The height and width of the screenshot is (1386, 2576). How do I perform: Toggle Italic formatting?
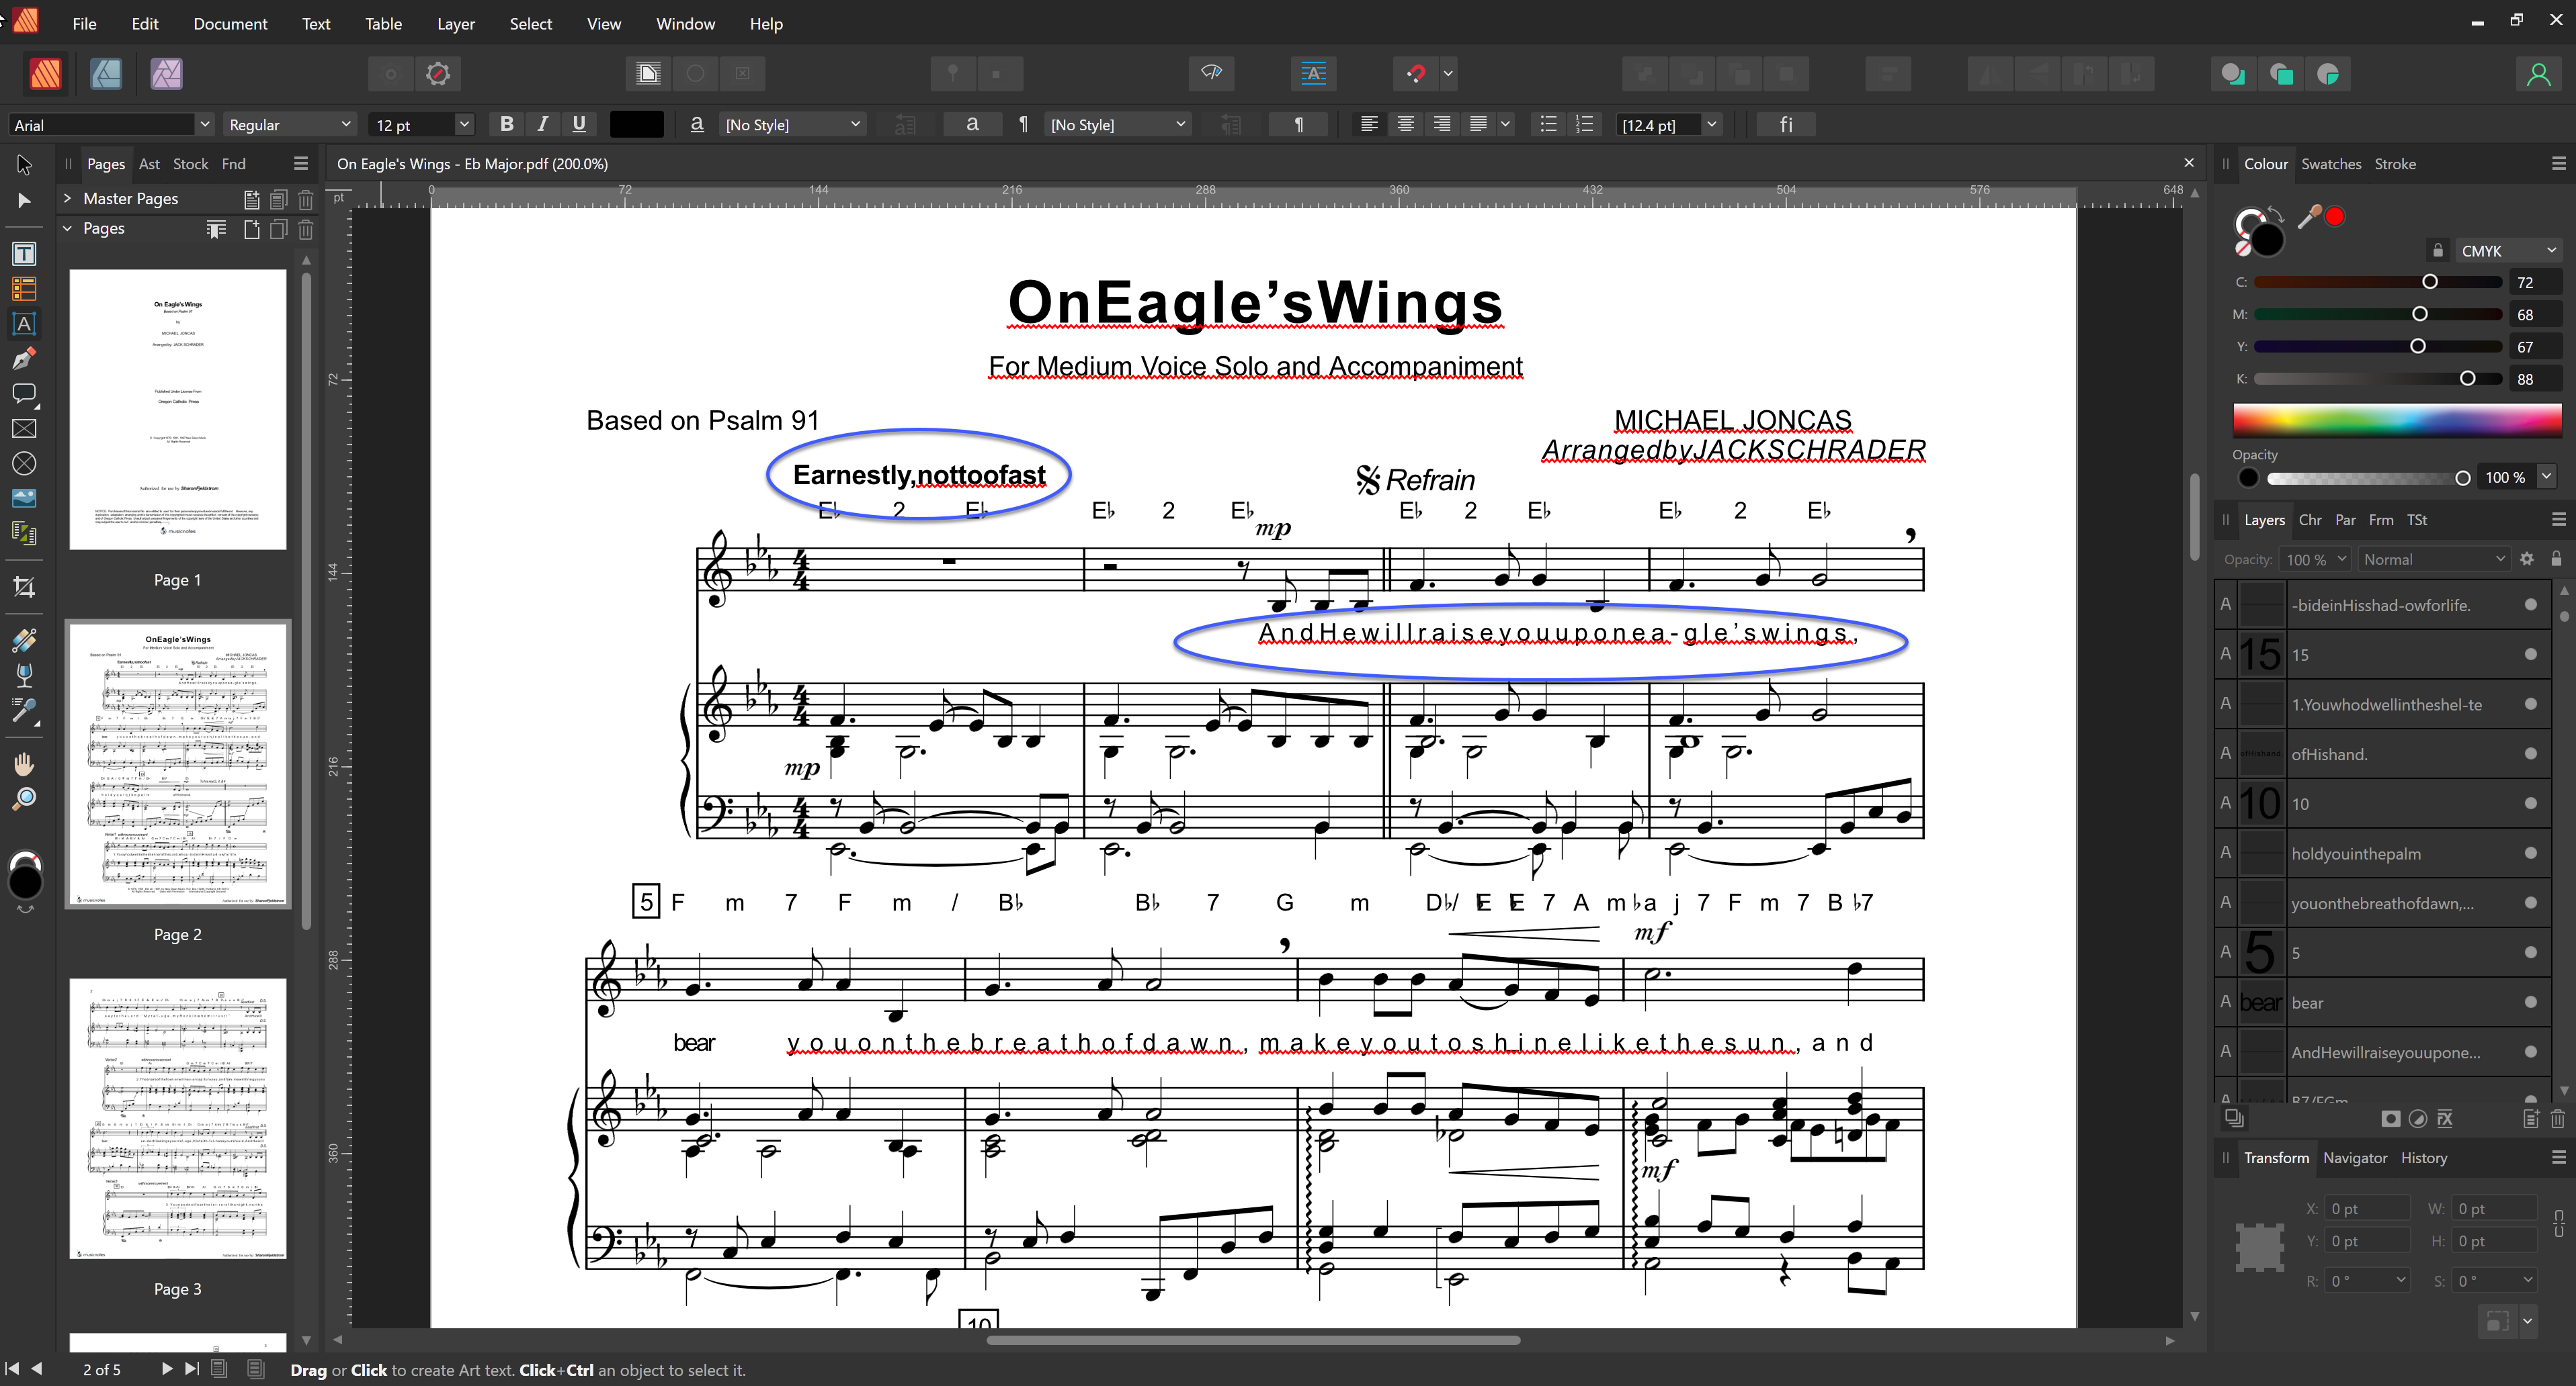pyautogui.click(x=543, y=124)
